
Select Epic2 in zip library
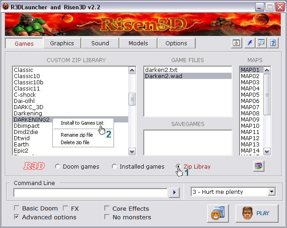click(71, 151)
